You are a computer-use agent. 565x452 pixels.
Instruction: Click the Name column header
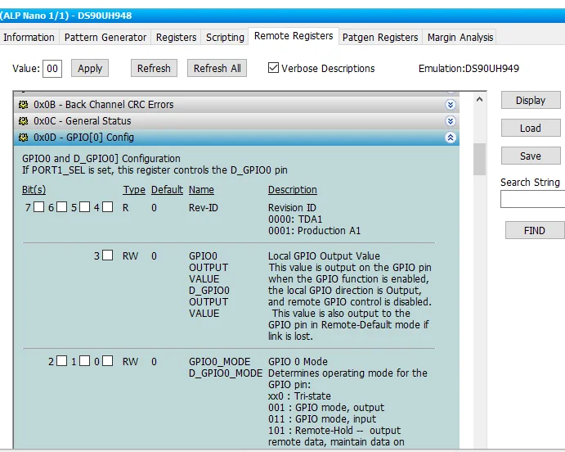(x=201, y=190)
